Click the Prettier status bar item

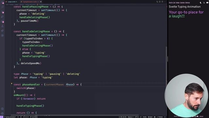point(160,117)
